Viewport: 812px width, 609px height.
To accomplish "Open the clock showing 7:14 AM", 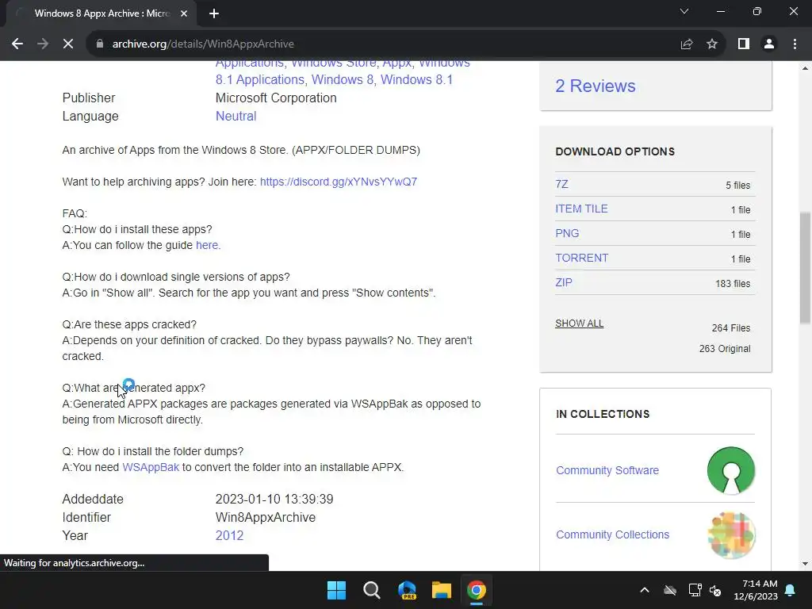I will [756, 590].
